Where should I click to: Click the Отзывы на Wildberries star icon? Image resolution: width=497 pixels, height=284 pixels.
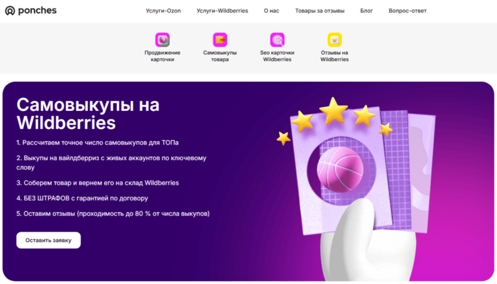coord(335,40)
